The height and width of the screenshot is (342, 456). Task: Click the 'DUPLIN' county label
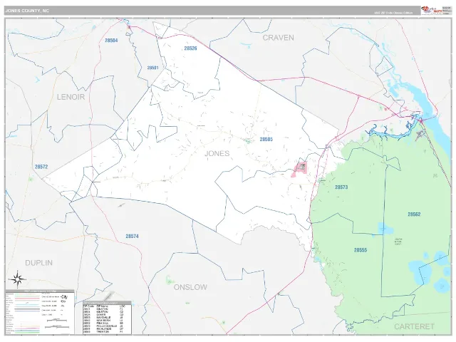(38, 263)
